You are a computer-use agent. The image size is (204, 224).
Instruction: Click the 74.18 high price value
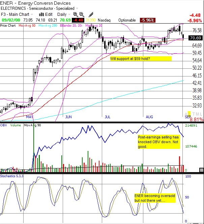40,20
